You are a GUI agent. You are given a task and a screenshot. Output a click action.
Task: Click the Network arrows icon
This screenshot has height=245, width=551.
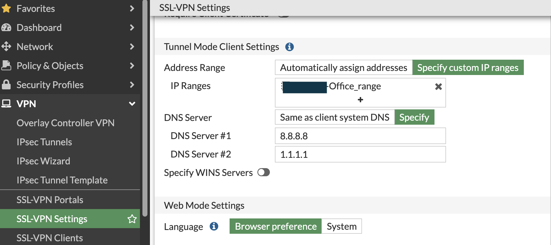point(6,47)
